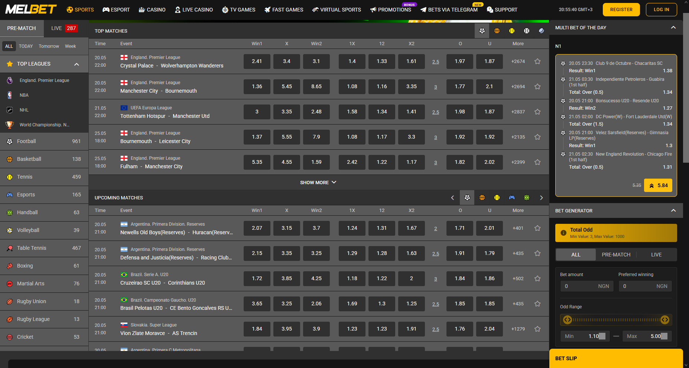Viewport: 689px width, 368px height.
Task: Open Bets via Telegram link
Action: point(449,10)
